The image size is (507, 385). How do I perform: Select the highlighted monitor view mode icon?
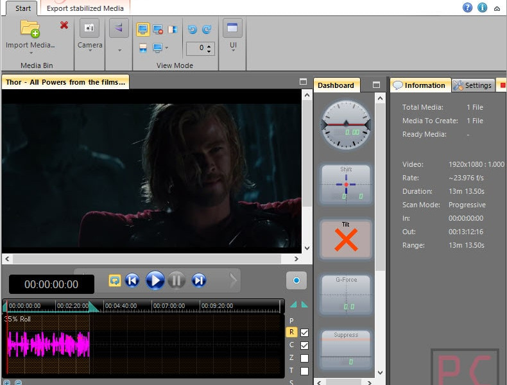[x=142, y=30]
